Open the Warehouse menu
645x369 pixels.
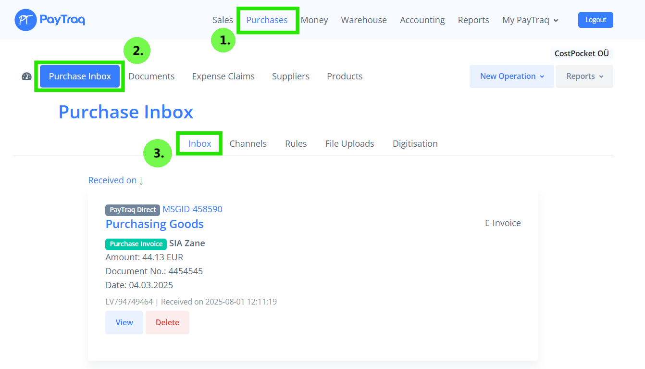pyautogui.click(x=364, y=20)
